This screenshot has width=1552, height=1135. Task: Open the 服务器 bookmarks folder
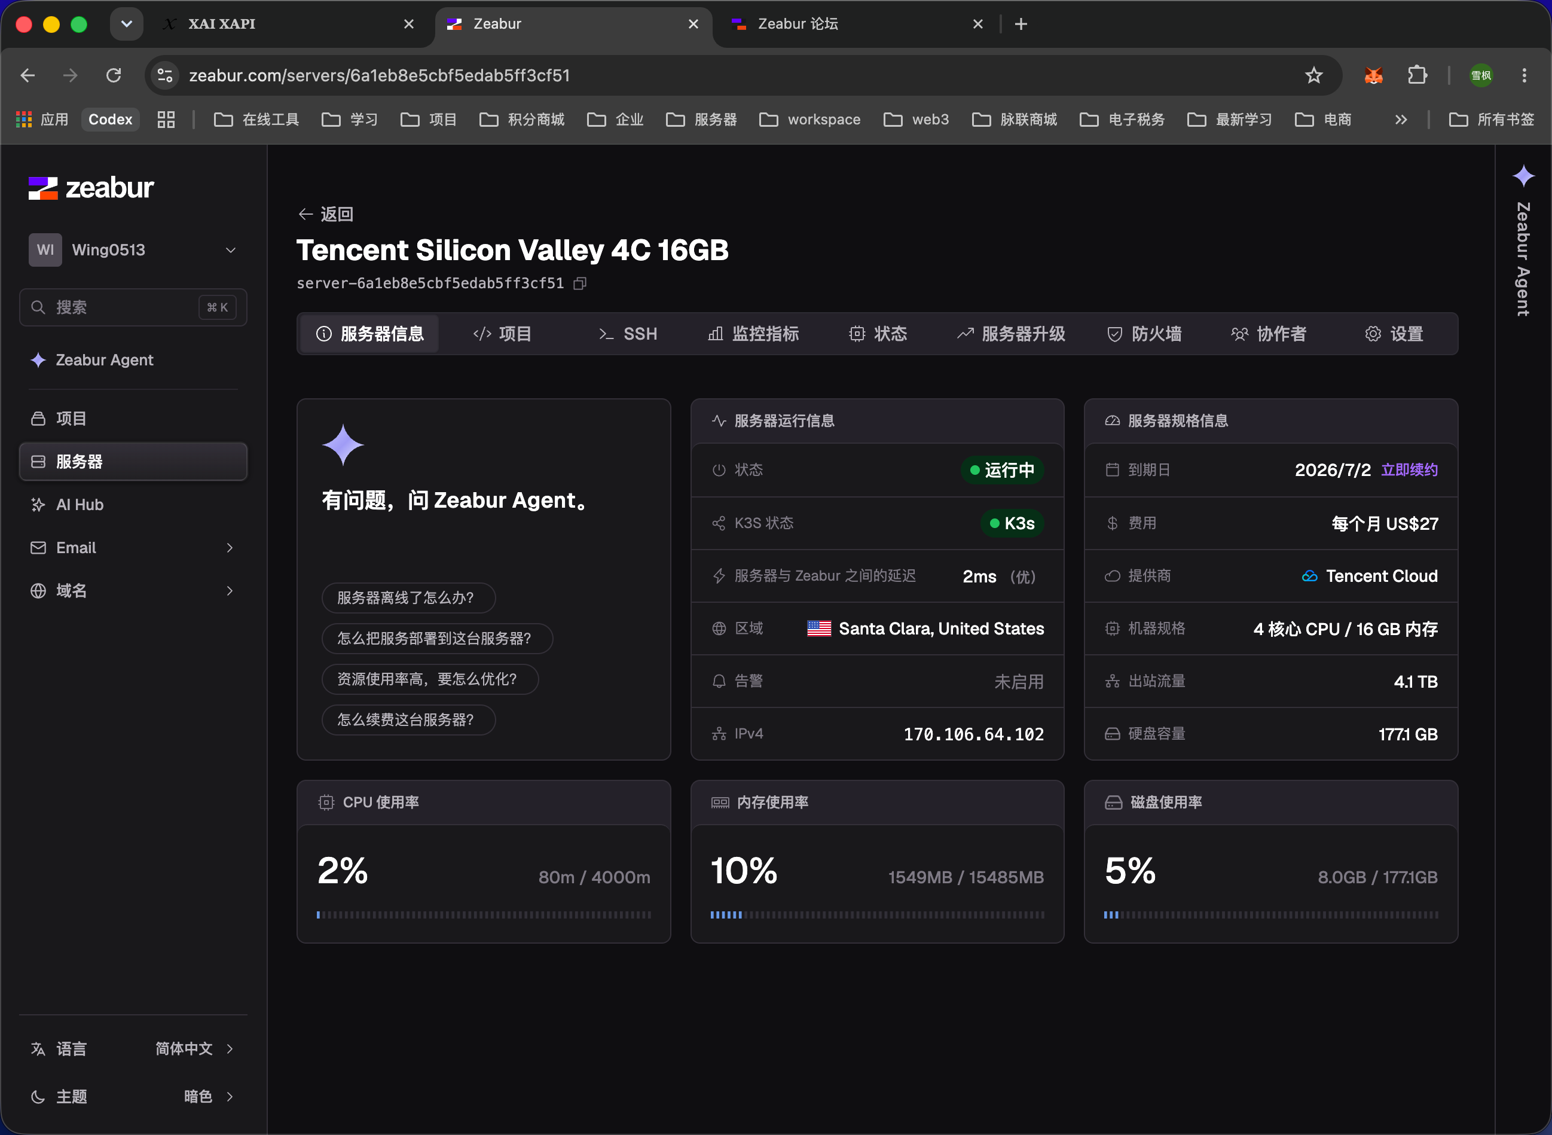point(701,120)
